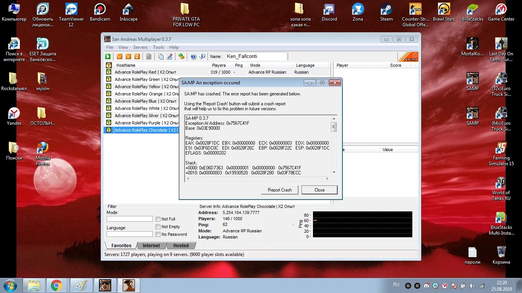The width and height of the screenshot is (522, 293).
Task: Click the Mode filter input field
Action: coord(130,219)
